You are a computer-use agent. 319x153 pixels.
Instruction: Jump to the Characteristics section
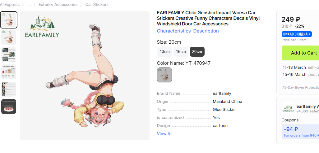(x=173, y=31)
